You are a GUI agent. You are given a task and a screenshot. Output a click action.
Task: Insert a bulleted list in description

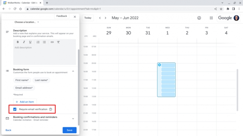[x=44, y=42]
